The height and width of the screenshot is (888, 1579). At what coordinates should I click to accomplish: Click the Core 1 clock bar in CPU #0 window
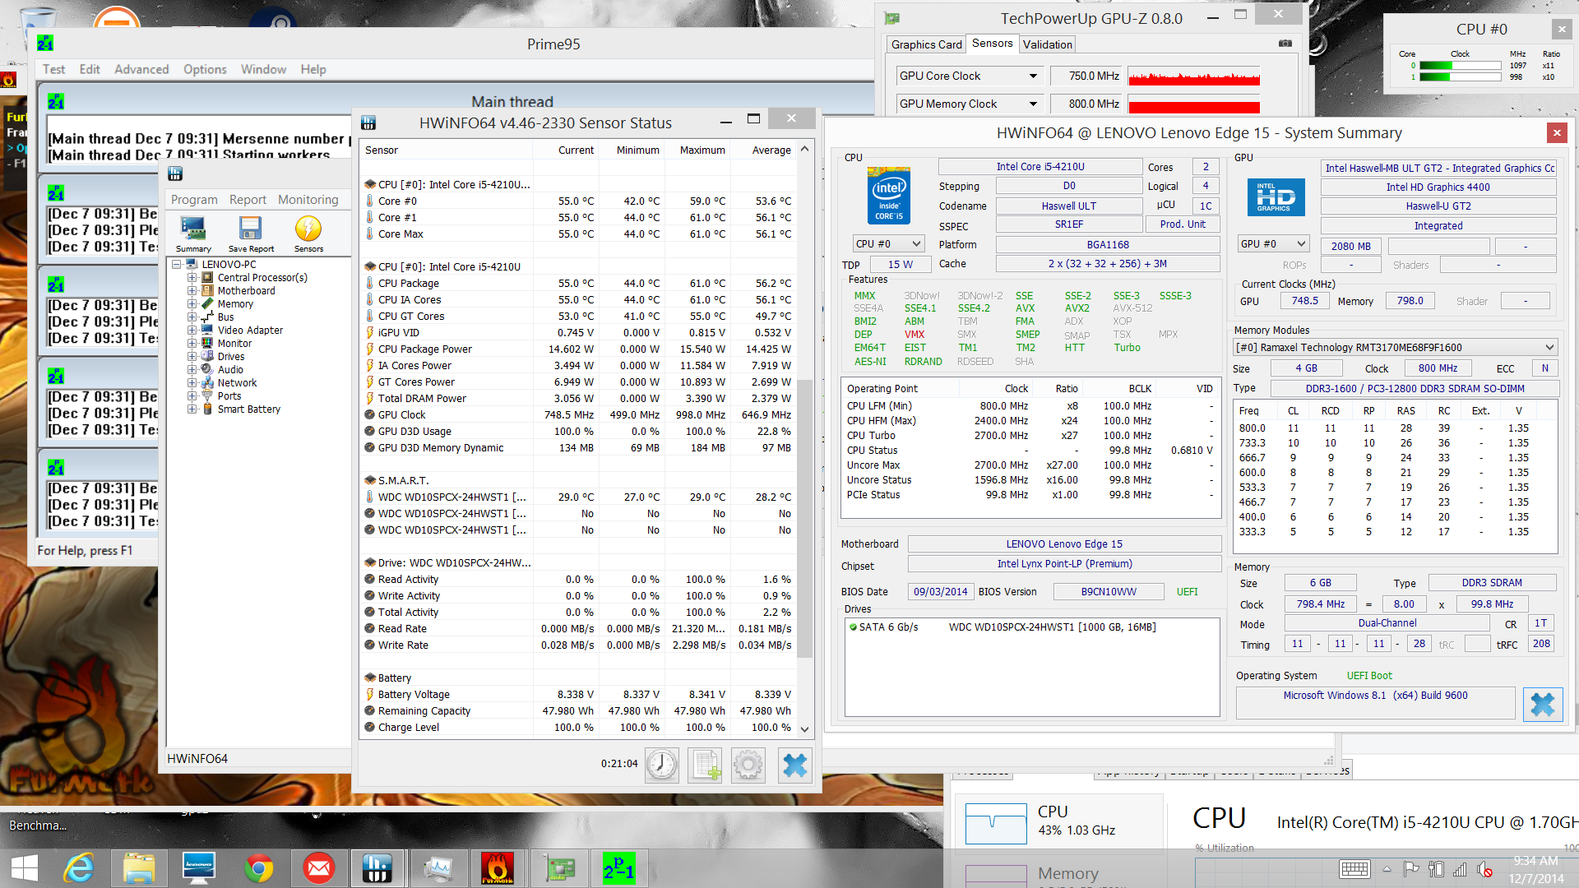[1460, 77]
